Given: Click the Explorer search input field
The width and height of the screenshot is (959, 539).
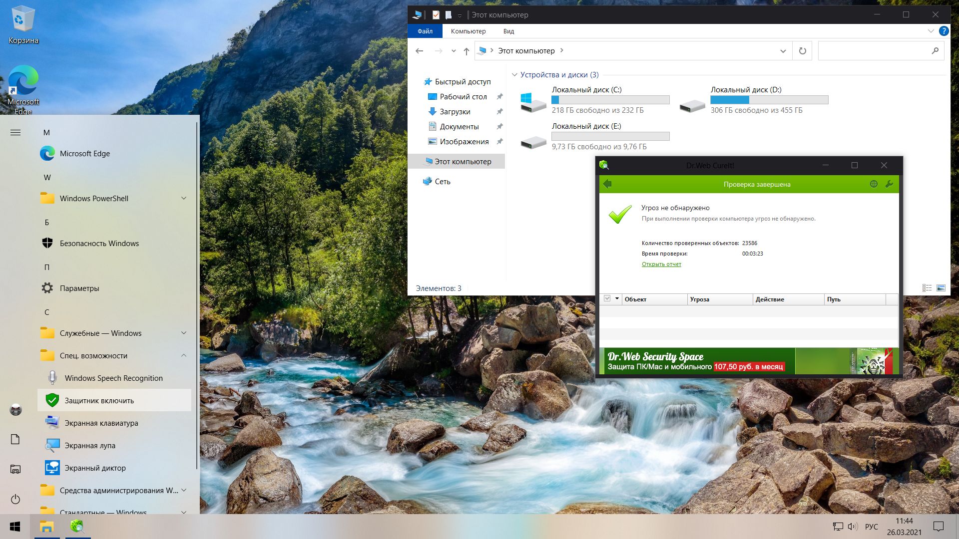Looking at the screenshot, I should tap(874, 51).
